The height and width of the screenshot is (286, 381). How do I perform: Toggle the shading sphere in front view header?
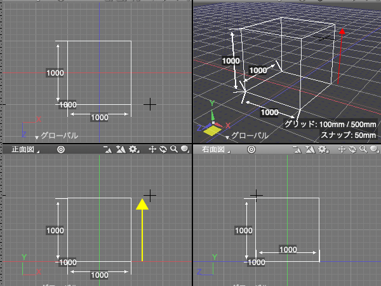184,149
